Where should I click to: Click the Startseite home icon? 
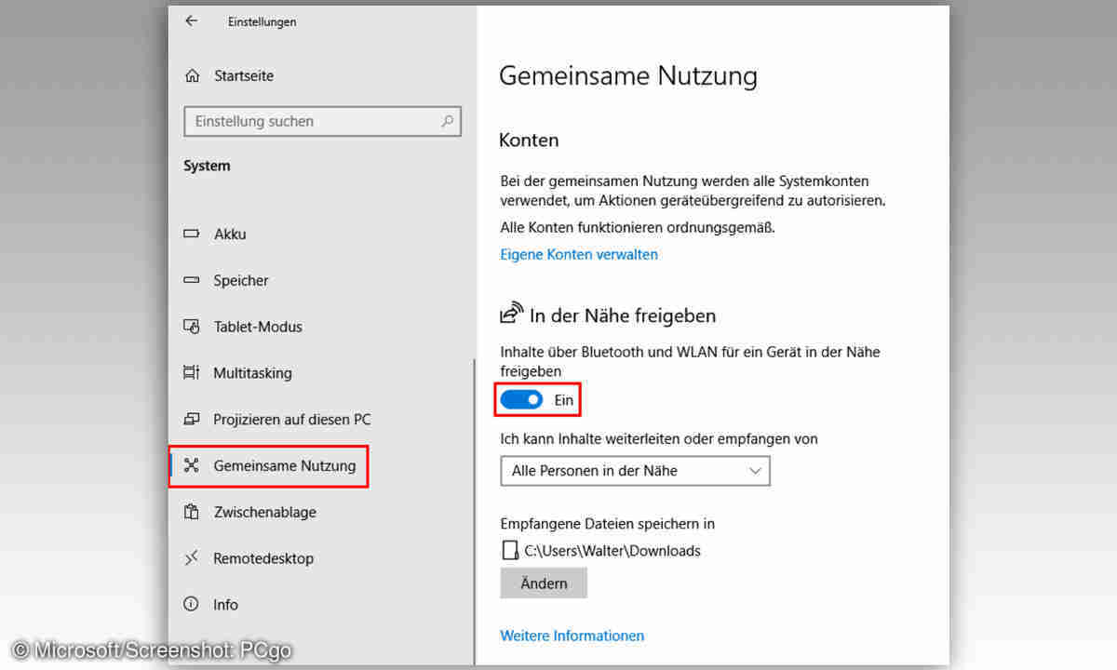click(x=192, y=75)
